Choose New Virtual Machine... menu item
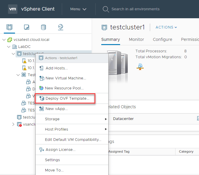 (x=72, y=78)
